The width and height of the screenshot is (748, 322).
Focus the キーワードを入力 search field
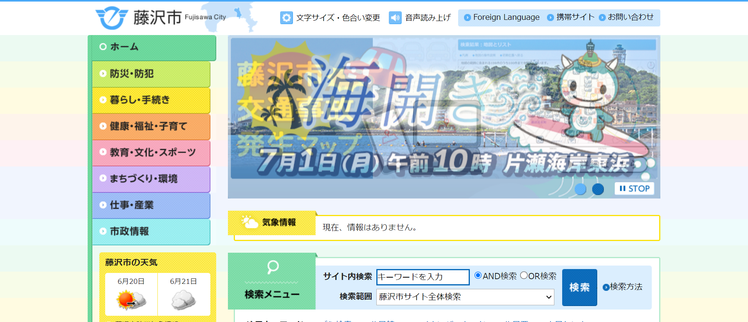pos(423,277)
